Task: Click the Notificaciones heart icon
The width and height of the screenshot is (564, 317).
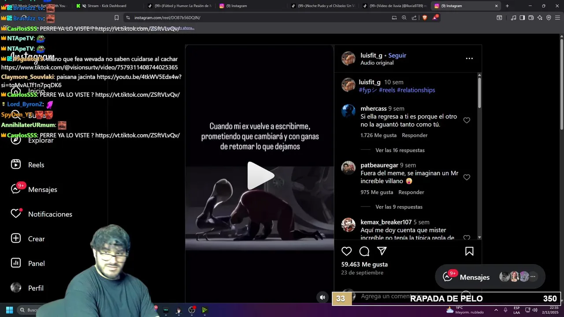Action: [16, 214]
